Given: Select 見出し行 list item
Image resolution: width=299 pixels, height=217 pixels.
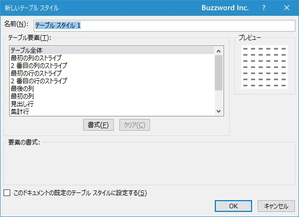Looking at the screenshot, I should pyautogui.click(x=112, y=104).
